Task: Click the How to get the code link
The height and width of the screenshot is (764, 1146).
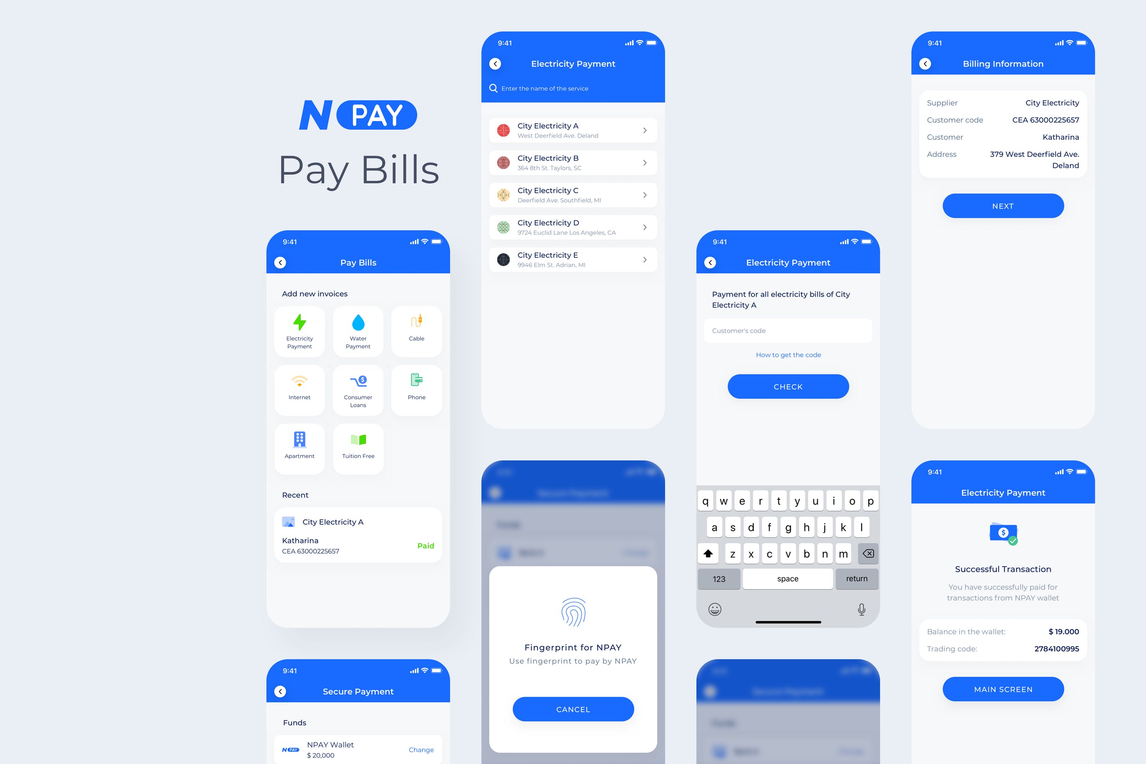Action: pyautogui.click(x=788, y=354)
